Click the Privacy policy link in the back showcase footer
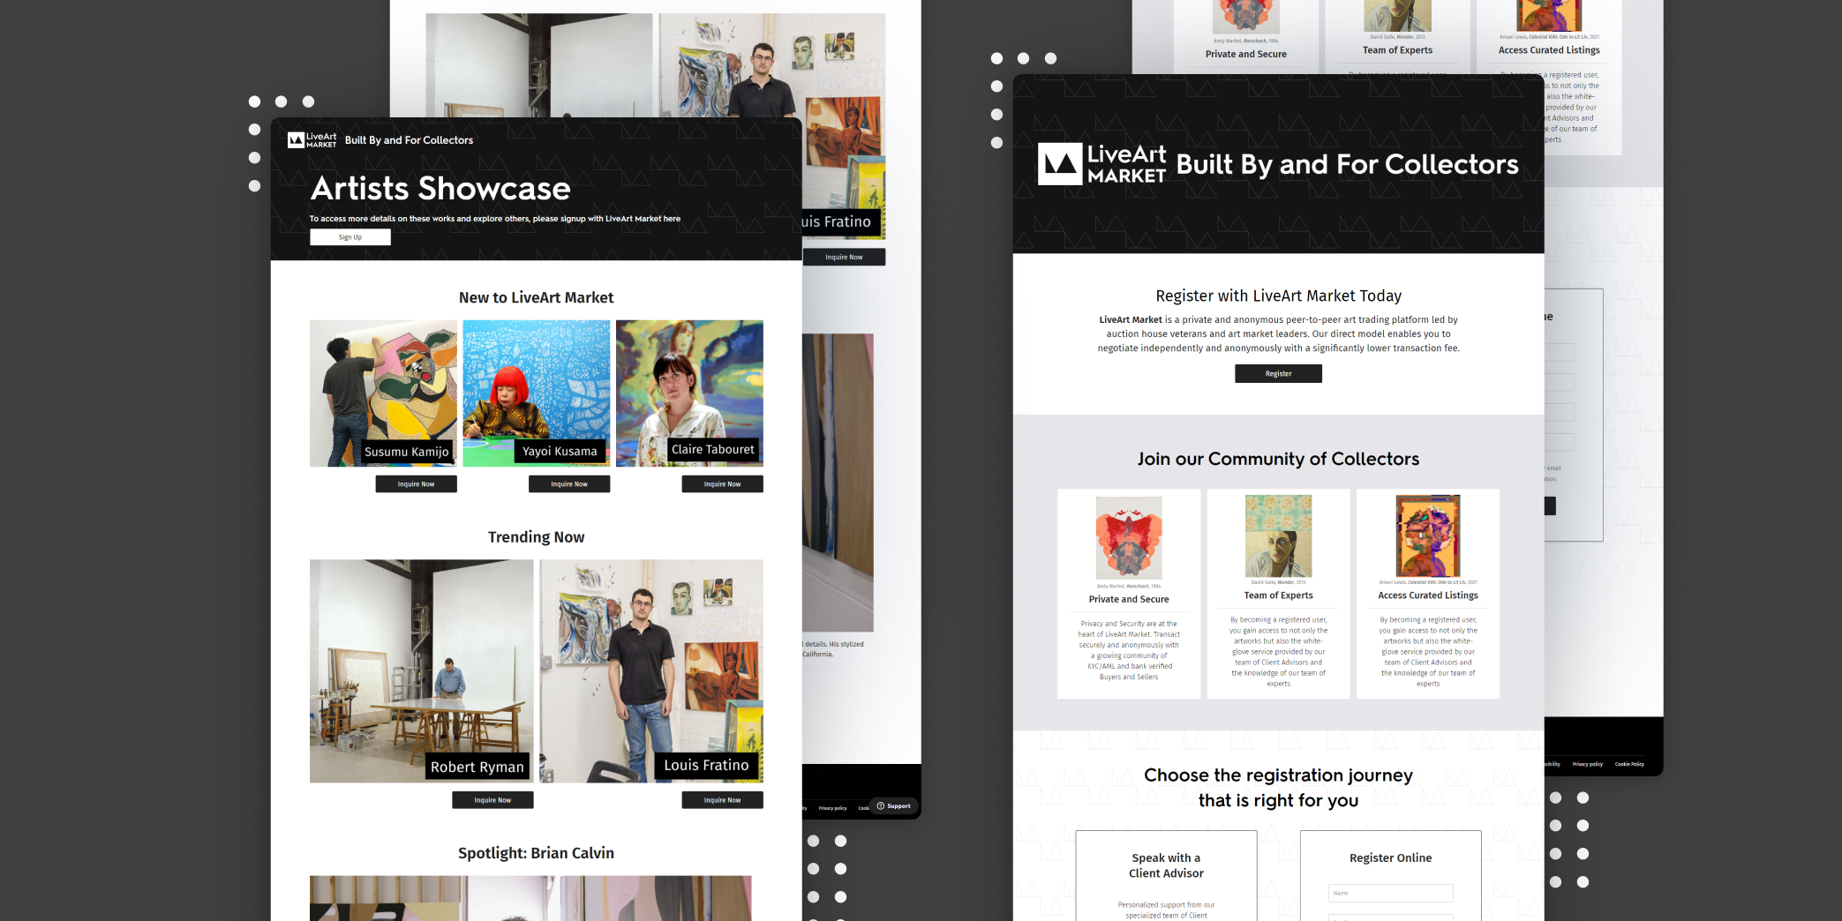 click(832, 808)
